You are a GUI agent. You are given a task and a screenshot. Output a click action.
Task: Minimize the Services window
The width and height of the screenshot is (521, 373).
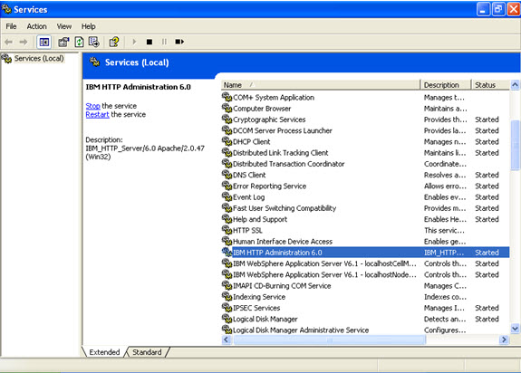click(x=483, y=9)
